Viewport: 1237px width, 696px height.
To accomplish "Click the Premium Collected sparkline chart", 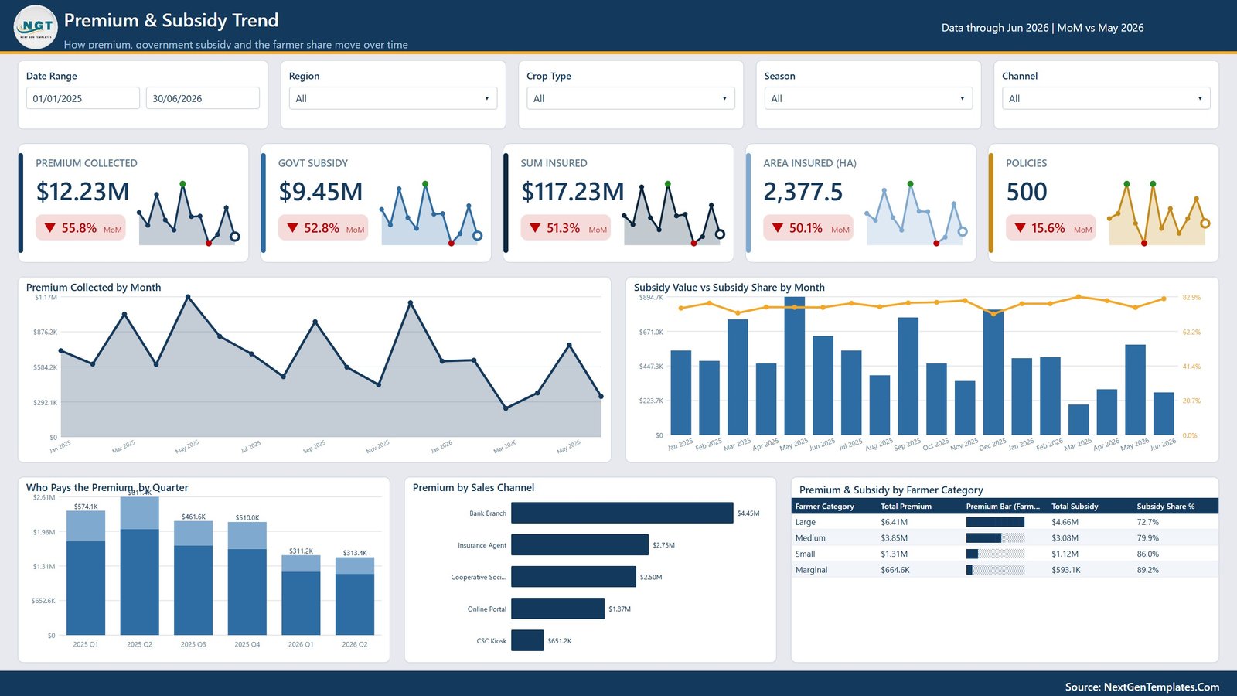I will point(188,213).
